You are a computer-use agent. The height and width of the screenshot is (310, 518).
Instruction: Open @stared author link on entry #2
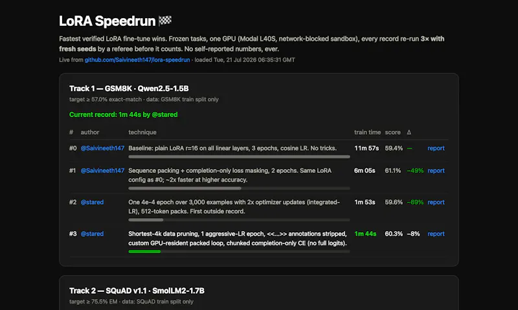click(x=92, y=203)
